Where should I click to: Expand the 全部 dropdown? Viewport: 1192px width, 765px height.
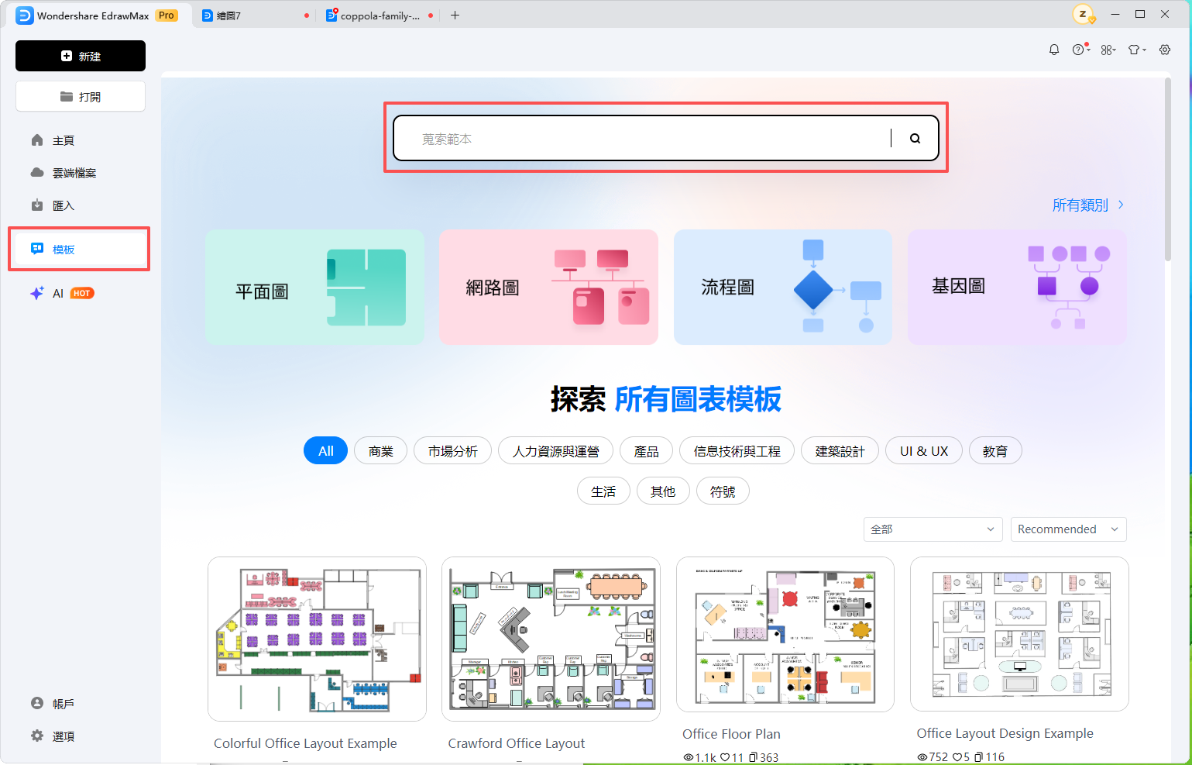[933, 529]
